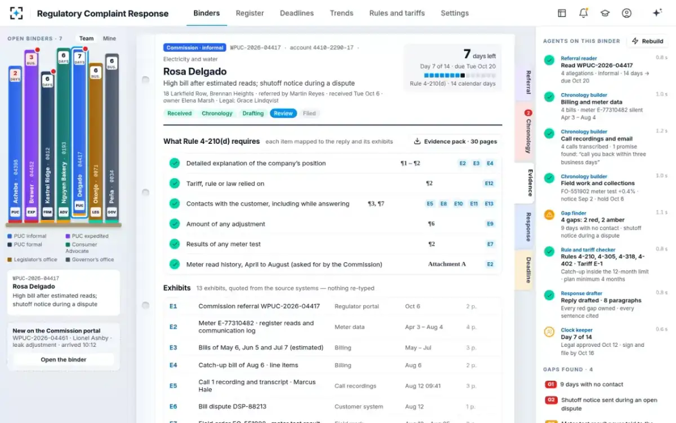Open the Kestrel Ridge binder spine
The image size is (676, 423).
47,147
